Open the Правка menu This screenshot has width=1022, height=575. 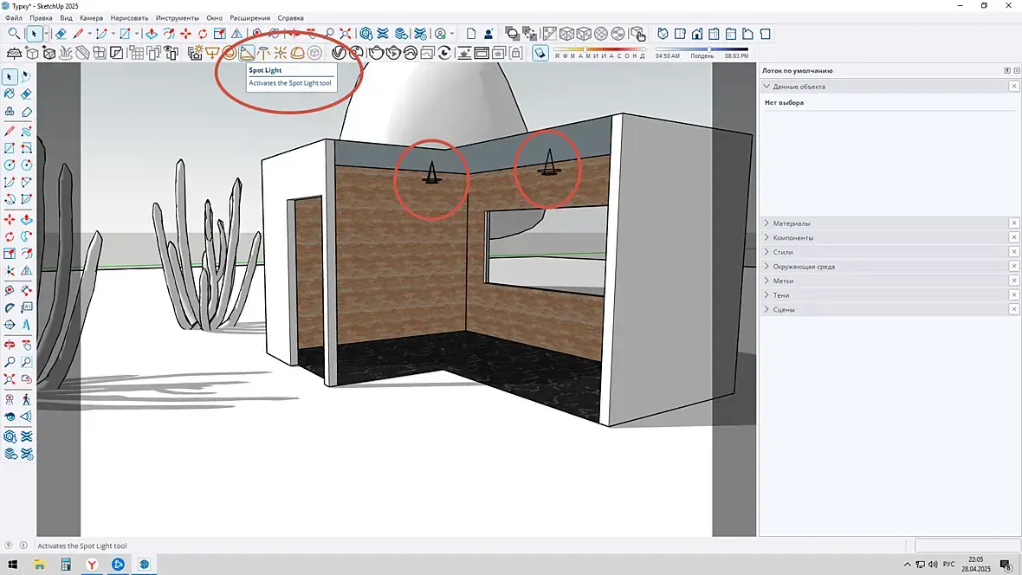(41, 17)
